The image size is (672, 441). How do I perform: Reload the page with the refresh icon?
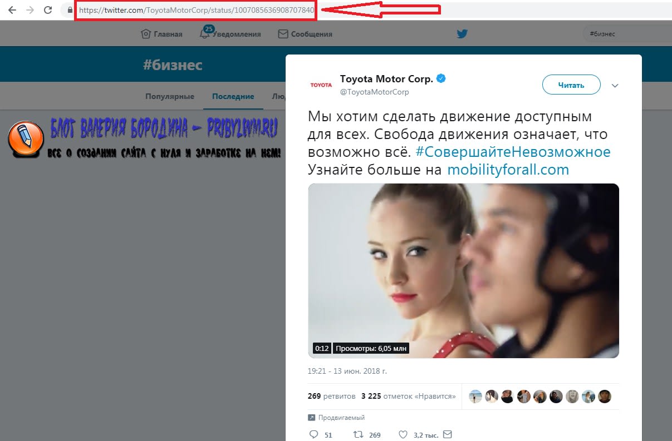pyautogui.click(x=48, y=10)
